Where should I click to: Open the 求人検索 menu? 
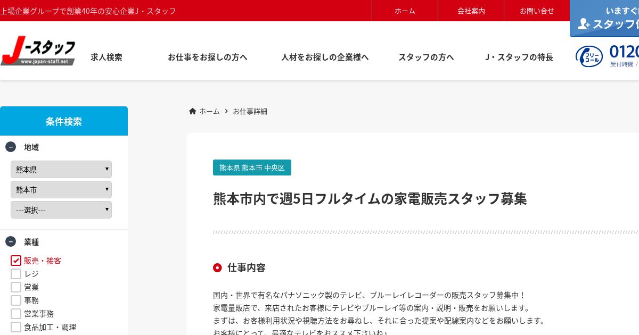[106, 57]
